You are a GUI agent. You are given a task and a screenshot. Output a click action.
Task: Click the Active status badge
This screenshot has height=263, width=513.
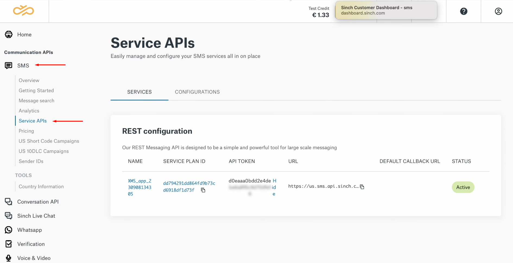point(463,187)
